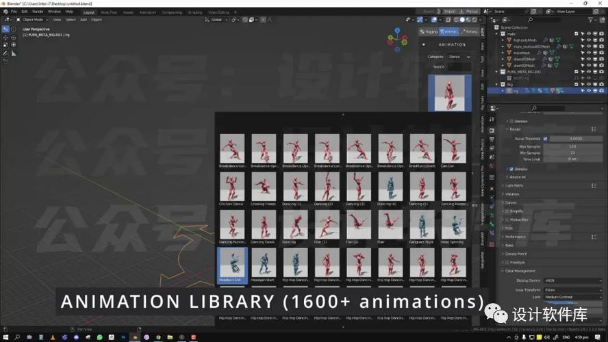Disable the Noise Threshold checkbox
Image resolution: width=608 pixels, height=342 pixels.
(x=546, y=139)
